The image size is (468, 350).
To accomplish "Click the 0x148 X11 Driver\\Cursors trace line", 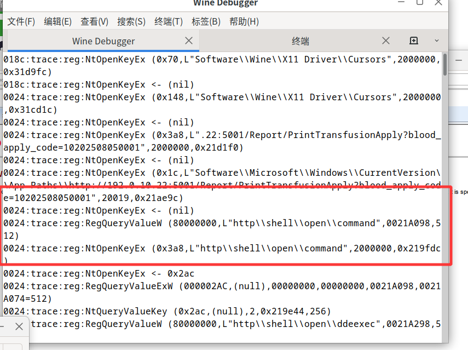I will pyautogui.click(x=222, y=97).
